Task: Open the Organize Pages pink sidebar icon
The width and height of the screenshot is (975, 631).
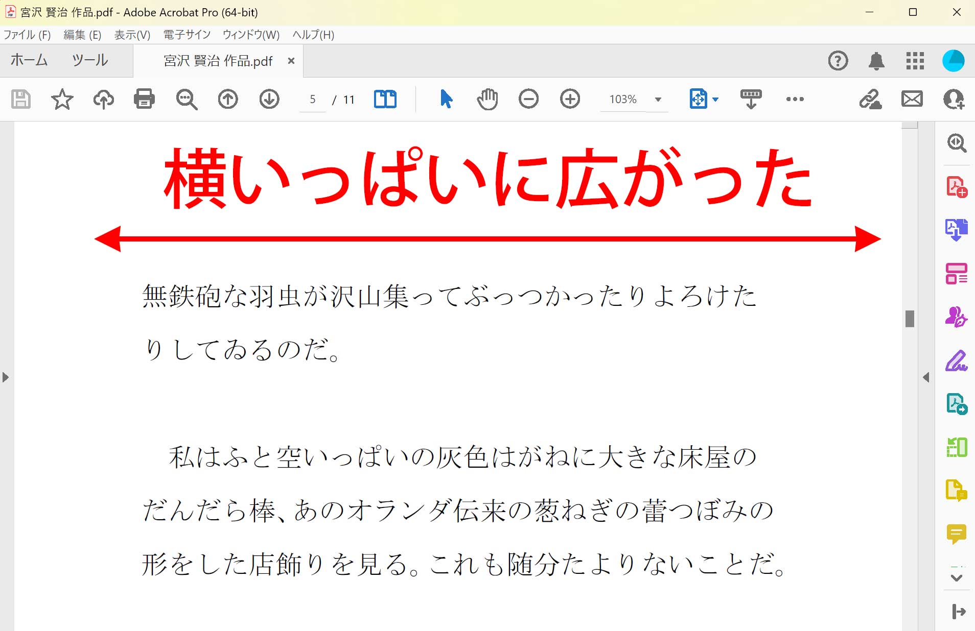Action: [x=957, y=274]
